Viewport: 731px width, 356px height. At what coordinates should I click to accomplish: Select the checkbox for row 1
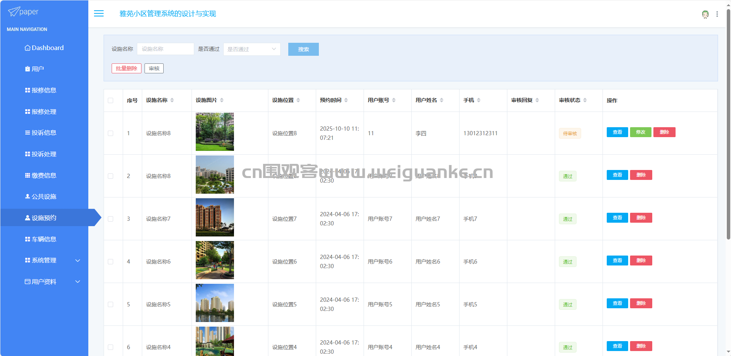[110, 133]
